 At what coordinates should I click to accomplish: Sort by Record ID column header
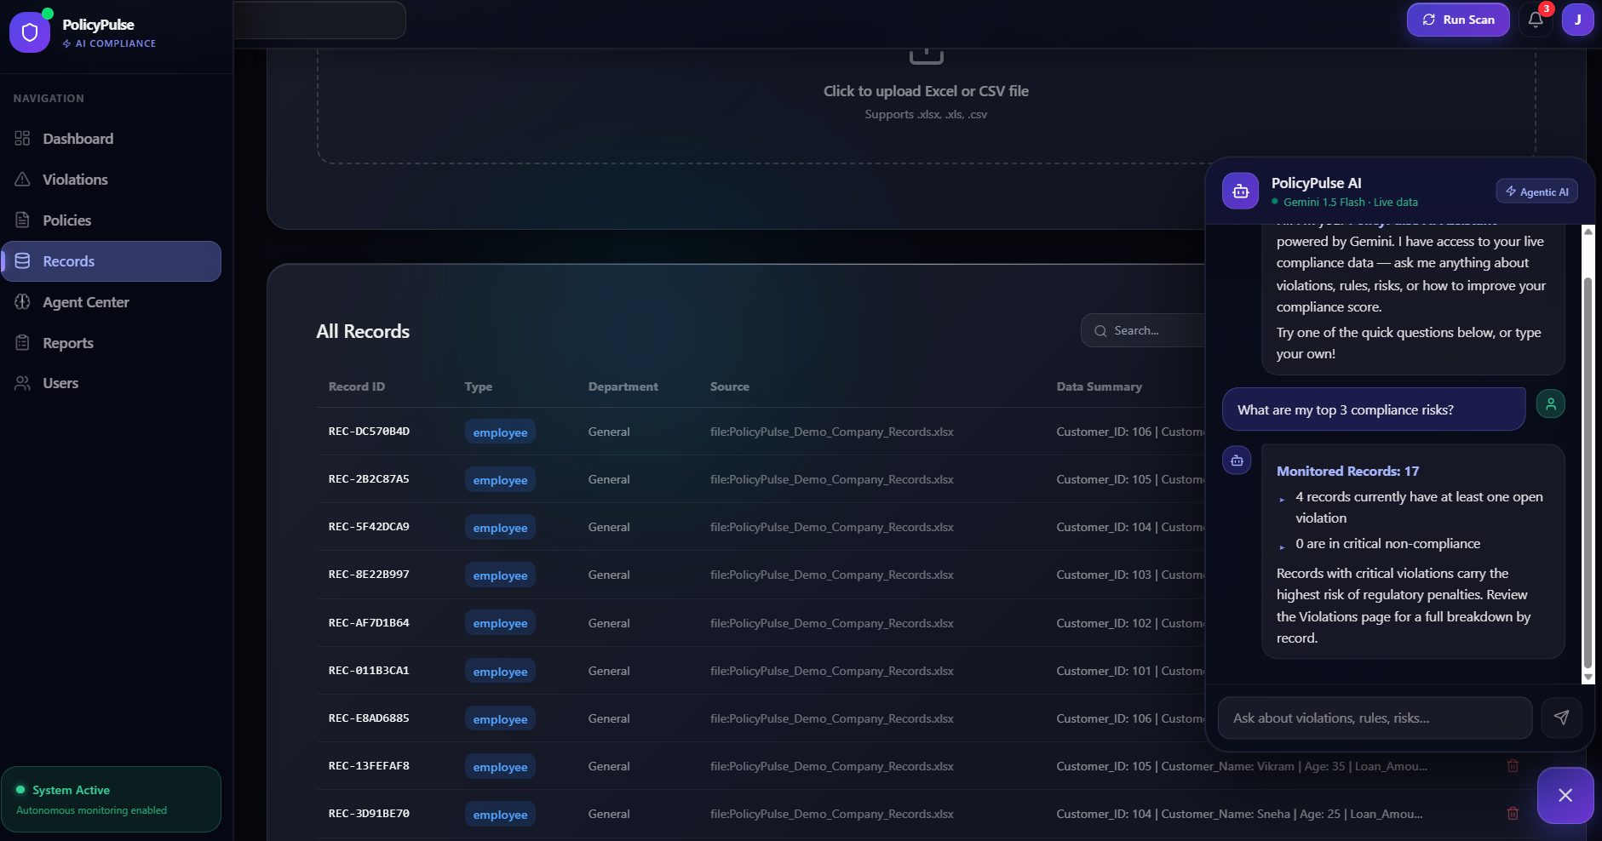click(357, 386)
